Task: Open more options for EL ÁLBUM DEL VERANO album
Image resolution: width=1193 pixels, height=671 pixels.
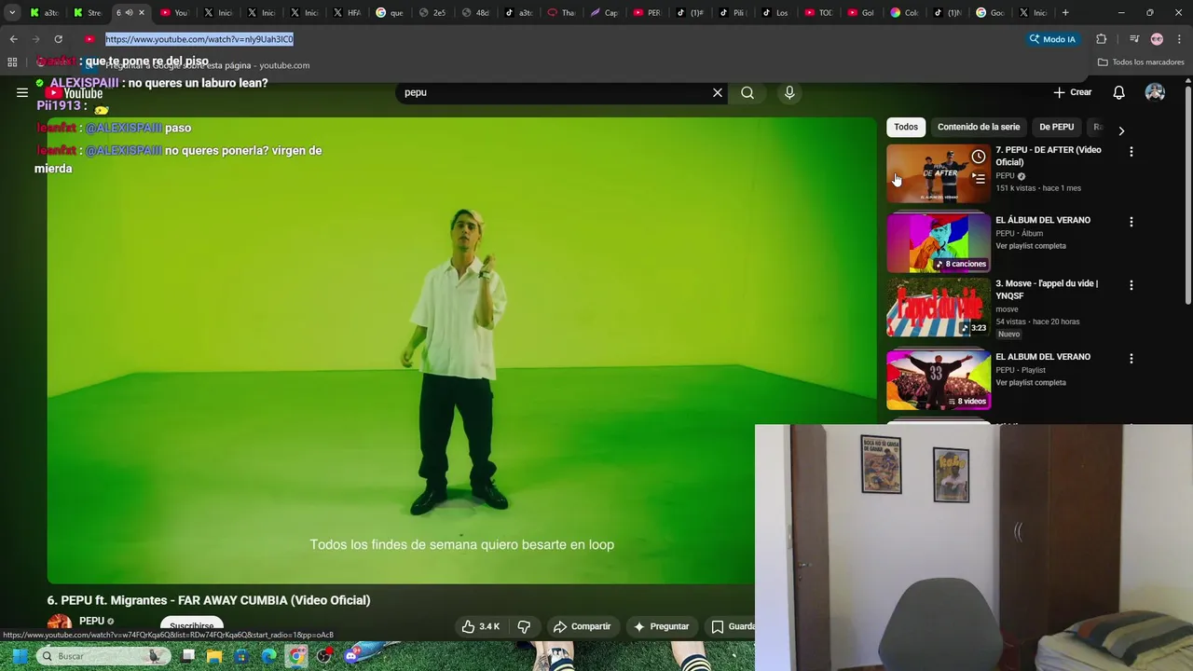Action: [1131, 222]
